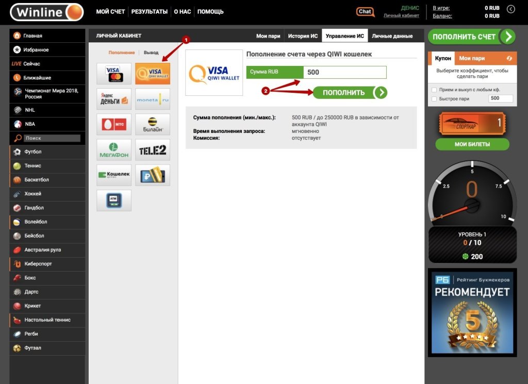Select the МТС mobile payment tile
This screenshot has height=384, width=528.
tap(114, 124)
